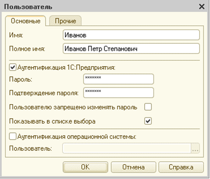Open the ellipsis selector beside Пользователь field

pyautogui.click(x=195, y=148)
